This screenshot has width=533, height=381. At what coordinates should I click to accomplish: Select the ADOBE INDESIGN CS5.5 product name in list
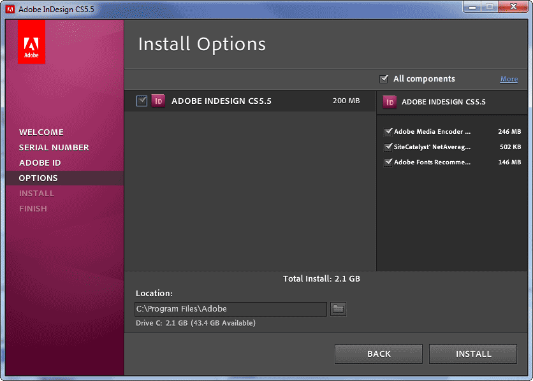click(x=221, y=101)
